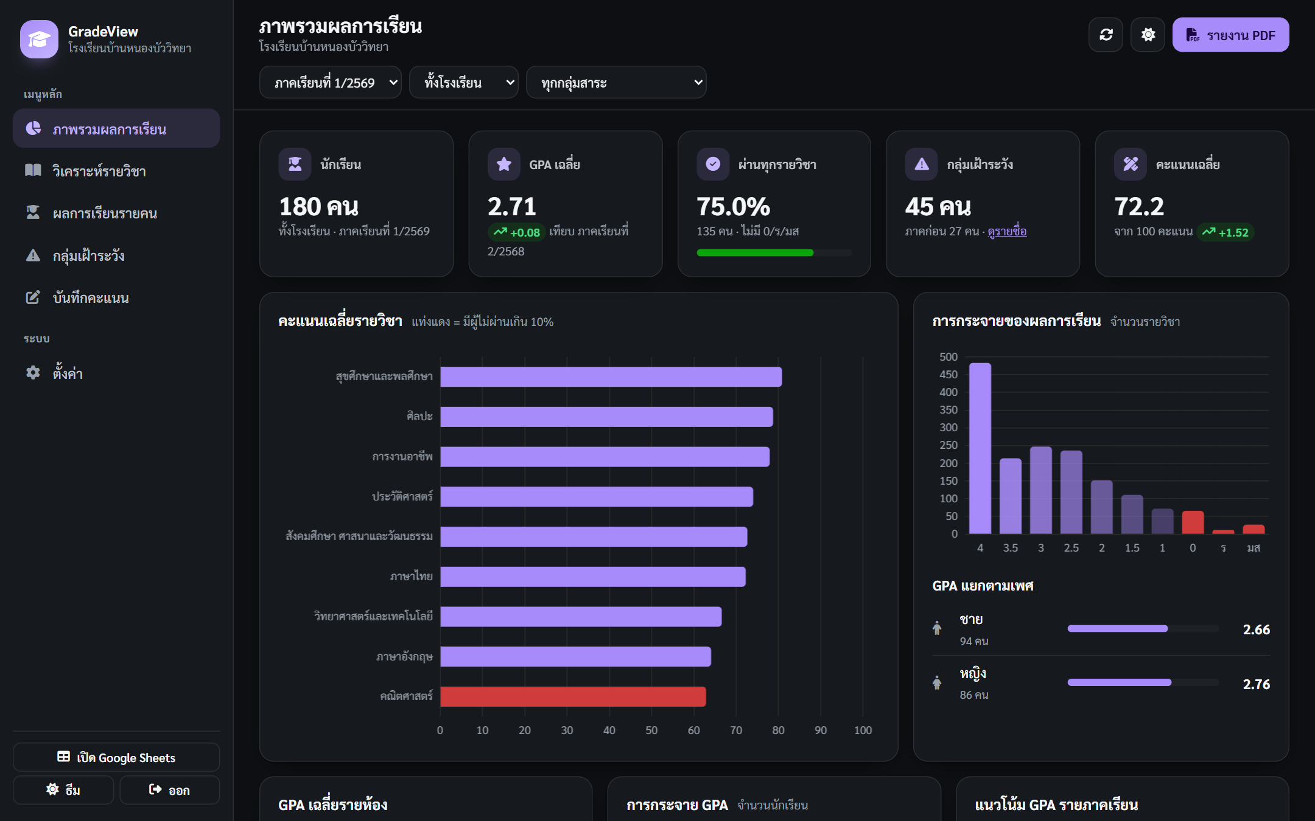1315x821 pixels.
Task: Open บันทึกคะแนน menu item
Action: click(x=116, y=297)
